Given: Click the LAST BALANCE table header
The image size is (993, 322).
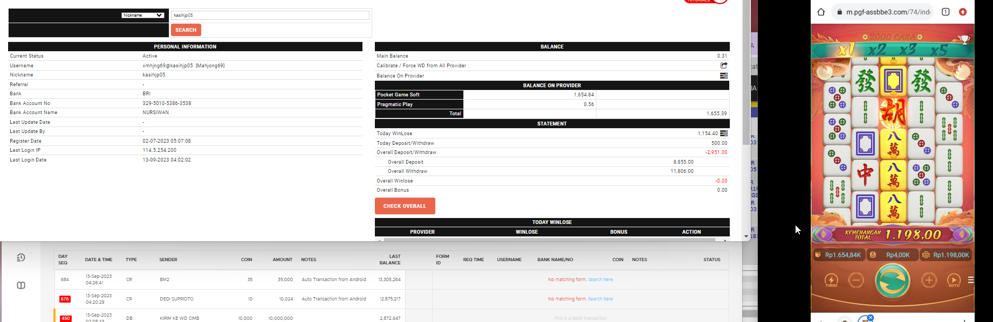Looking at the screenshot, I should point(390,260).
